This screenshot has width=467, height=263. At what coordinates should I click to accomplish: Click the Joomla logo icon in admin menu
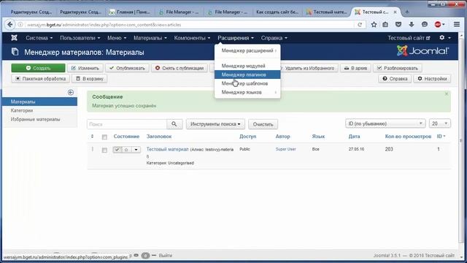14,38
